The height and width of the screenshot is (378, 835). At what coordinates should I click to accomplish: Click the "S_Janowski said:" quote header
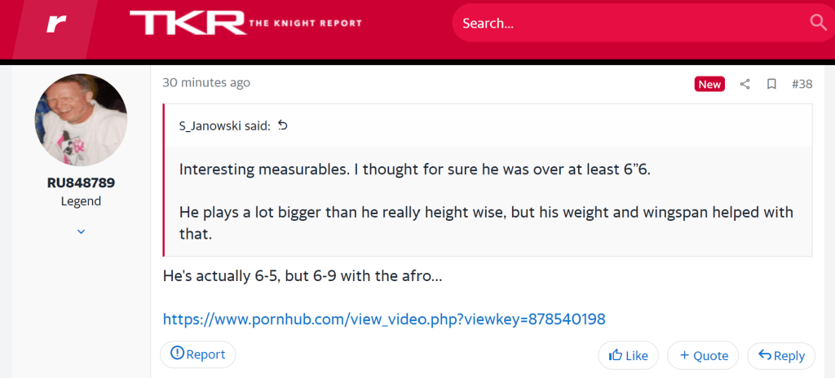pyautogui.click(x=225, y=125)
